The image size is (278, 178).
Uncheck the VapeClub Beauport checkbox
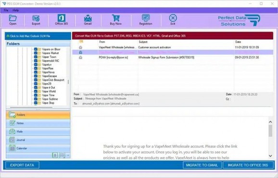36,80
